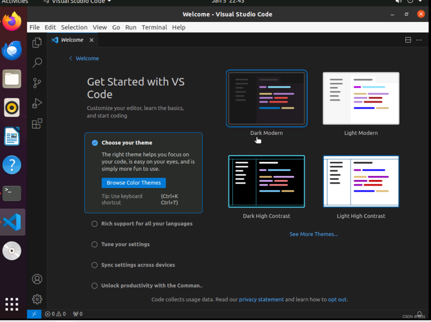The image size is (431, 322).
Task: Open the Accounts icon in the activity bar
Action: click(x=37, y=279)
